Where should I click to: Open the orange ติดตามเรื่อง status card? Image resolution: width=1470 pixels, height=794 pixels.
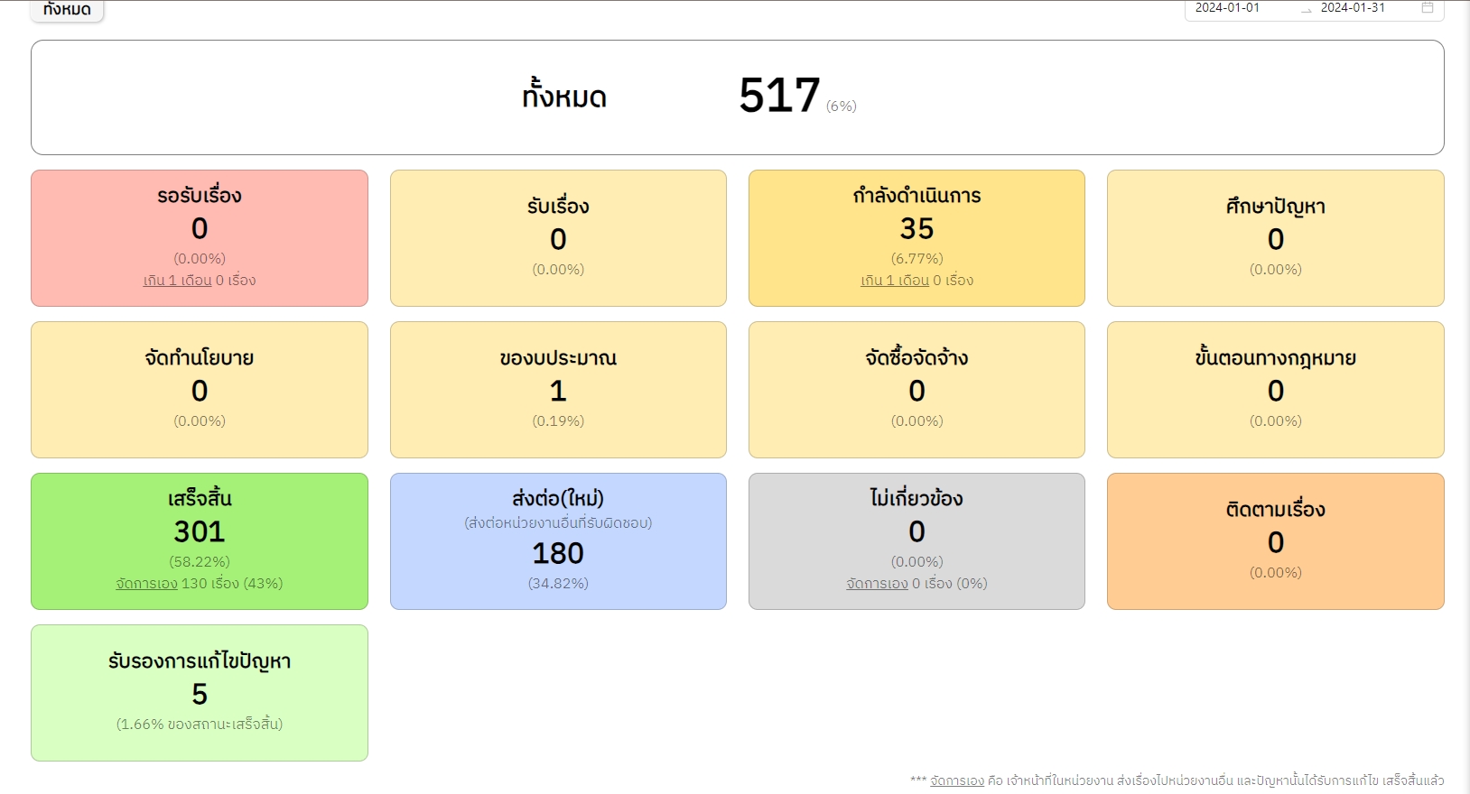(x=1275, y=540)
